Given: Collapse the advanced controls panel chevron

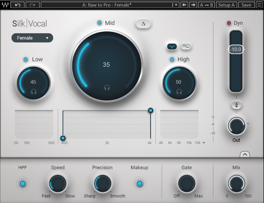Looking at the screenshot, I should [245, 154].
